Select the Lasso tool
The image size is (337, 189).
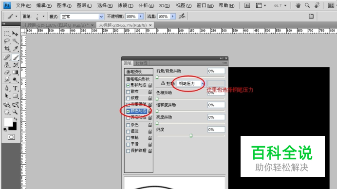click(7, 41)
